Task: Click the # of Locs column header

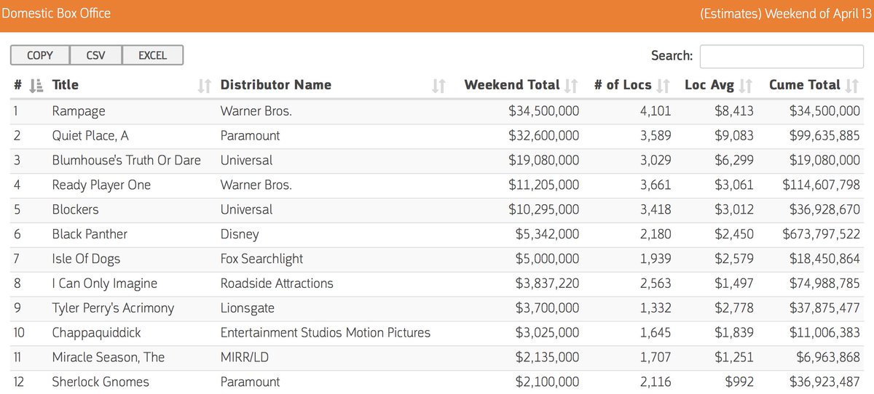Action: coord(623,85)
